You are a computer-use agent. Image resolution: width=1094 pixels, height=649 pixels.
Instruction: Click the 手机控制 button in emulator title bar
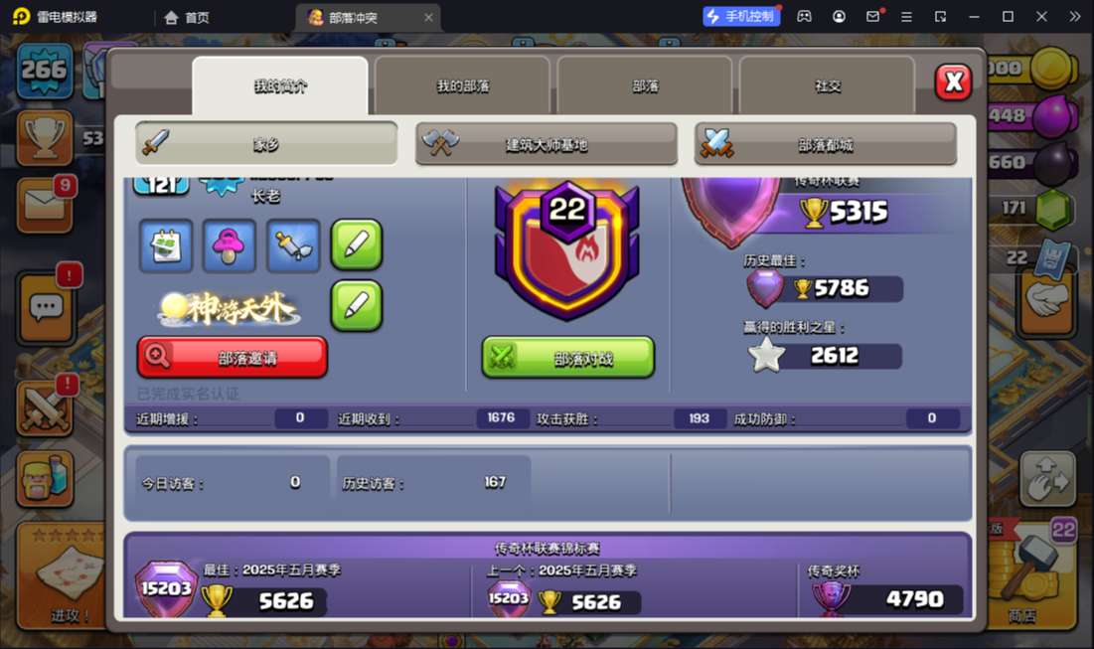[741, 16]
